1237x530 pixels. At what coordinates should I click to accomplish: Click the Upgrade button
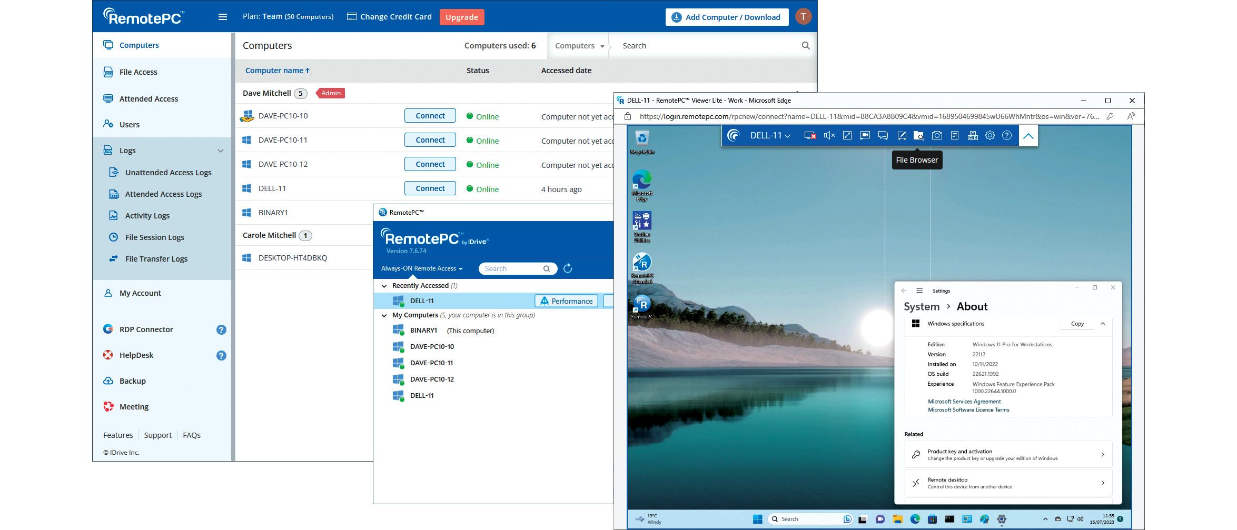point(462,17)
